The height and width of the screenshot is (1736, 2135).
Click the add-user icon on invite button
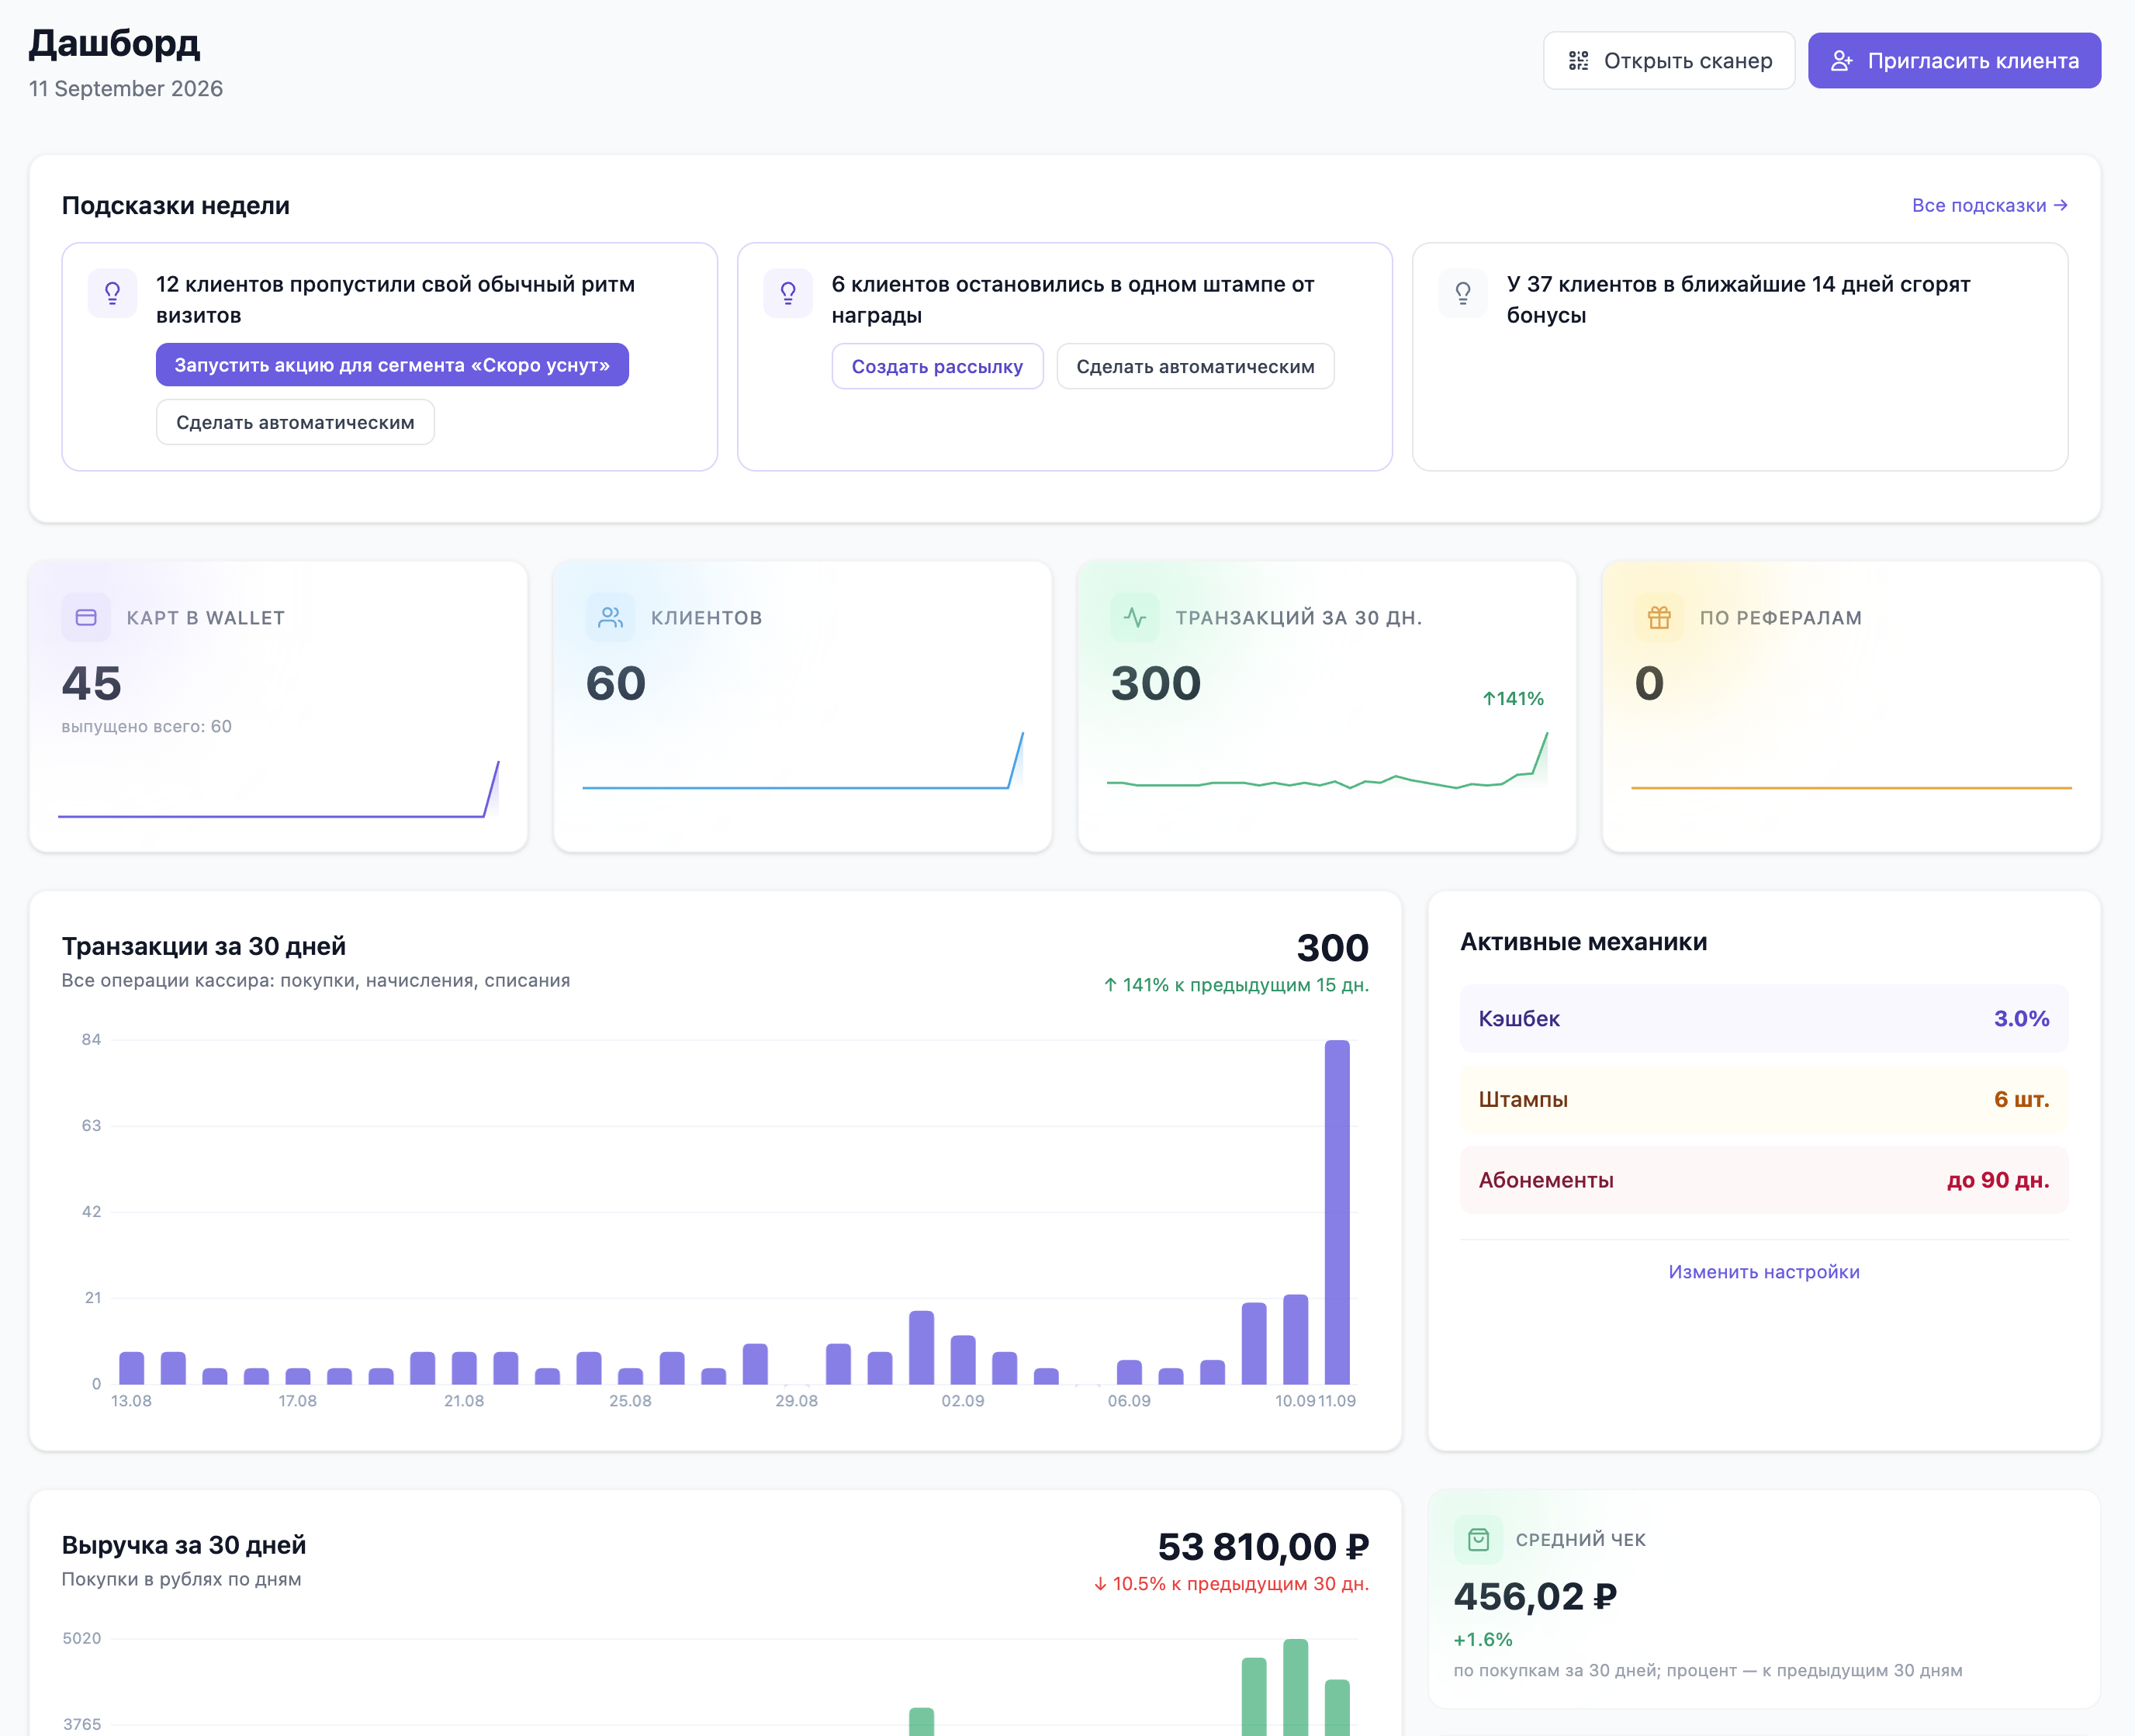[x=1841, y=61]
